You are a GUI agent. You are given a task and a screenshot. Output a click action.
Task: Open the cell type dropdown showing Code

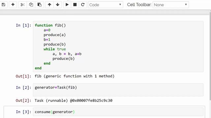(x=105, y=5)
